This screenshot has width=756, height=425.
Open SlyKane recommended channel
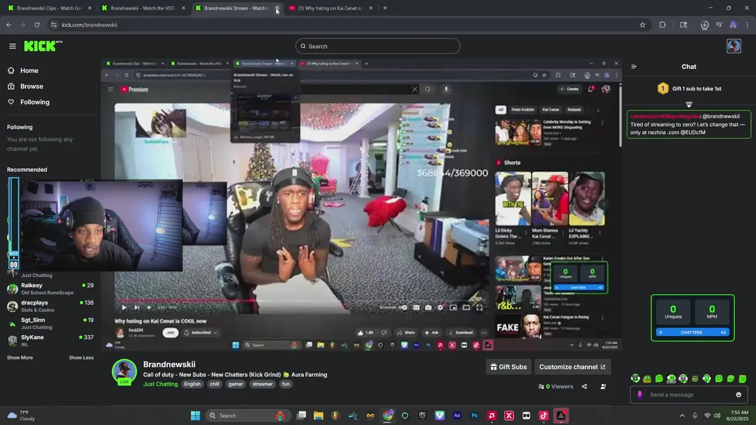50,340
